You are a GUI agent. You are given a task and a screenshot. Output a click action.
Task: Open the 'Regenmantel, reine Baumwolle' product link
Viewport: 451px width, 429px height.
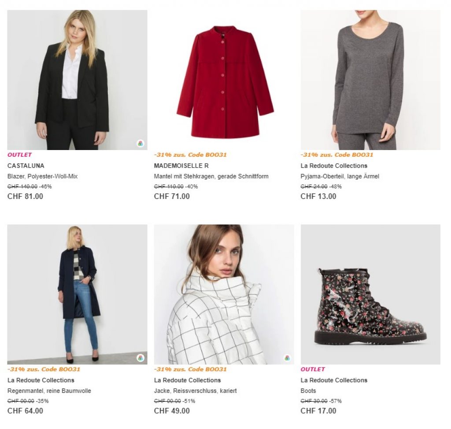click(x=49, y=391)
